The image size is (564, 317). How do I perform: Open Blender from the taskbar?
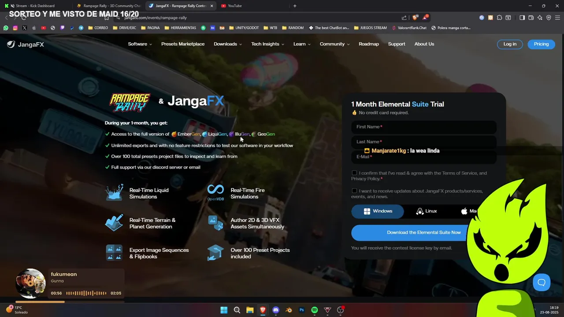coord(289,310)
